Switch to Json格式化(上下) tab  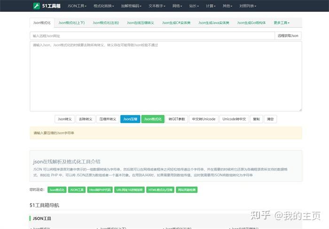tap(71, 23)
